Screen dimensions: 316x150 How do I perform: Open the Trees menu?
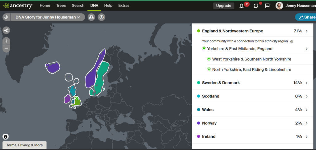[x=61, y=6]
